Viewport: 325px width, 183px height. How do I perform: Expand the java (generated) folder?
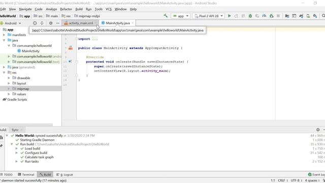tap(4, 67)
